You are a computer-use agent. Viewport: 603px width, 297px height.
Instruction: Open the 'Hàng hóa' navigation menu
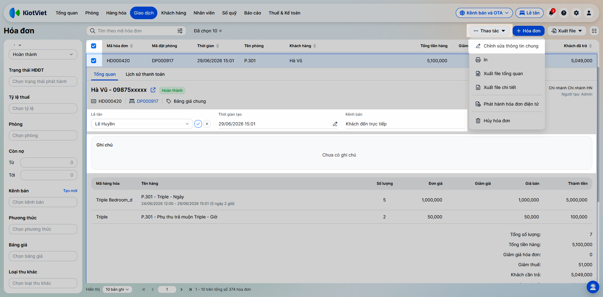tap(116, 13)
